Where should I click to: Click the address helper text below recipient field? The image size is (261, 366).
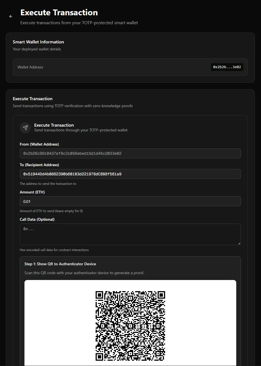(48, 183)
